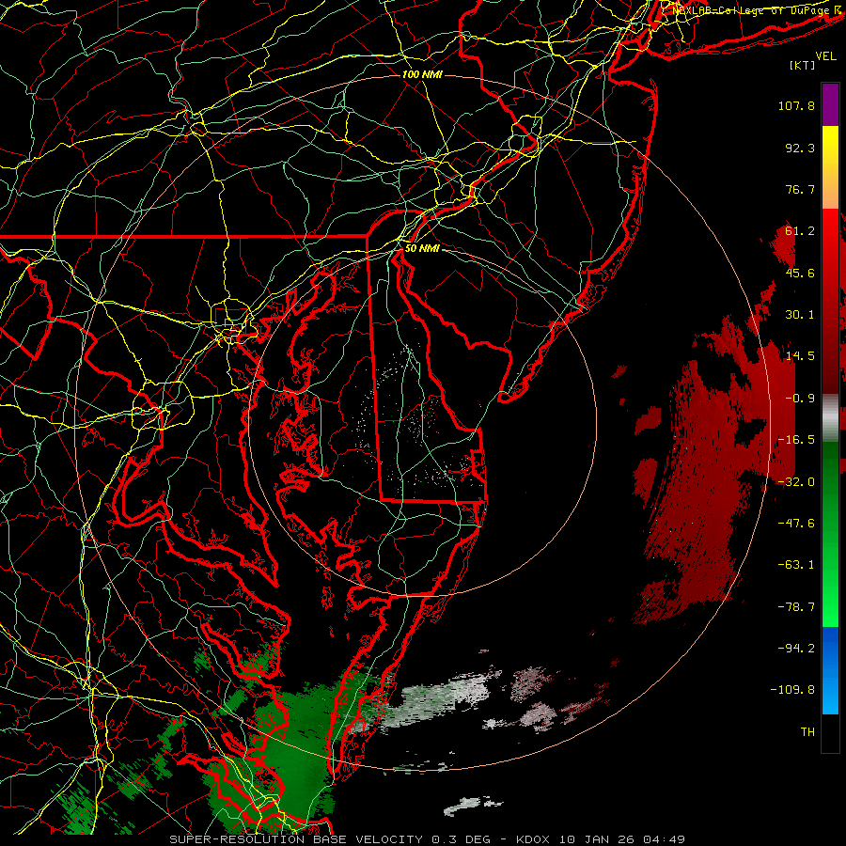Click the 45.6 velocity scale value
846x846 pixels.
800,273
